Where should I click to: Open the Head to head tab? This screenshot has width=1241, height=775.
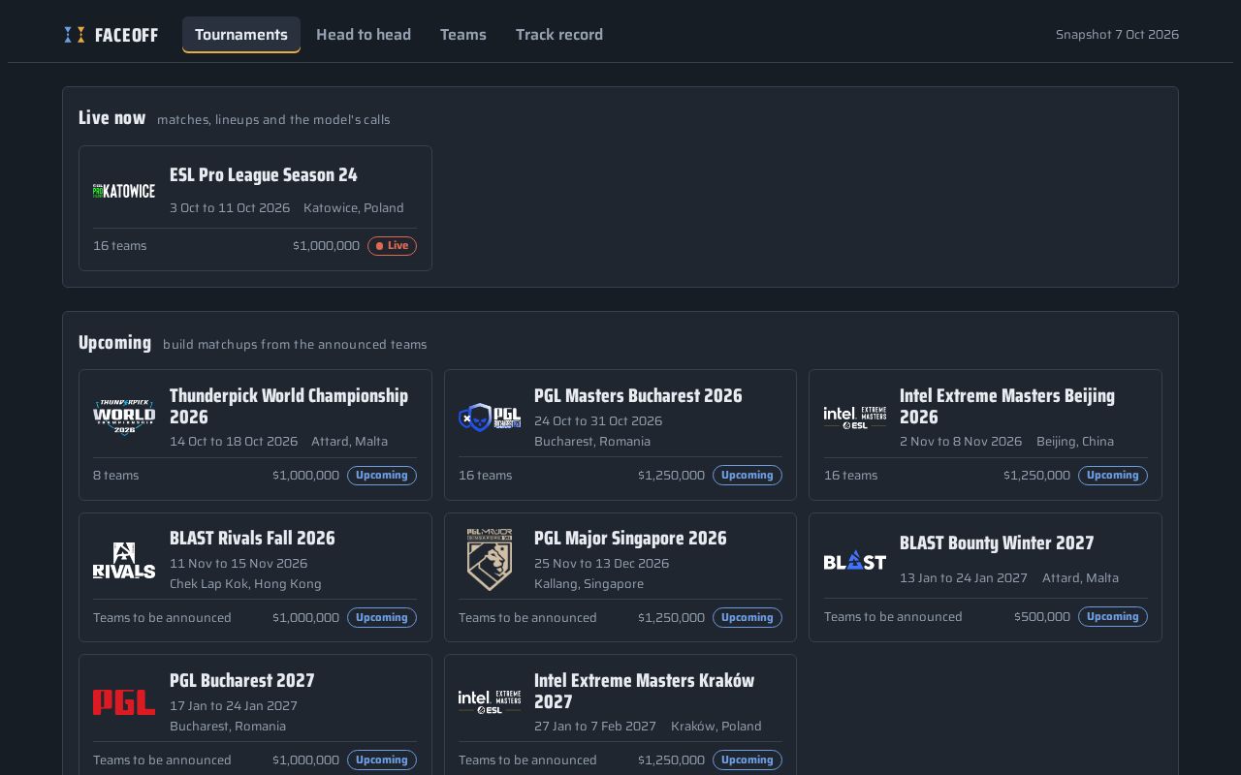[364, 35]
